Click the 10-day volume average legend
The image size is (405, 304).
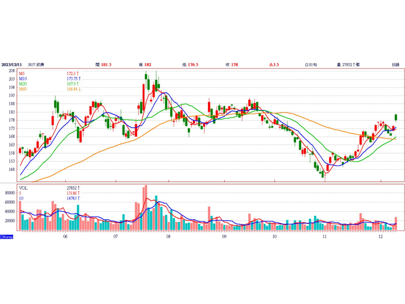tap(22, 198)
